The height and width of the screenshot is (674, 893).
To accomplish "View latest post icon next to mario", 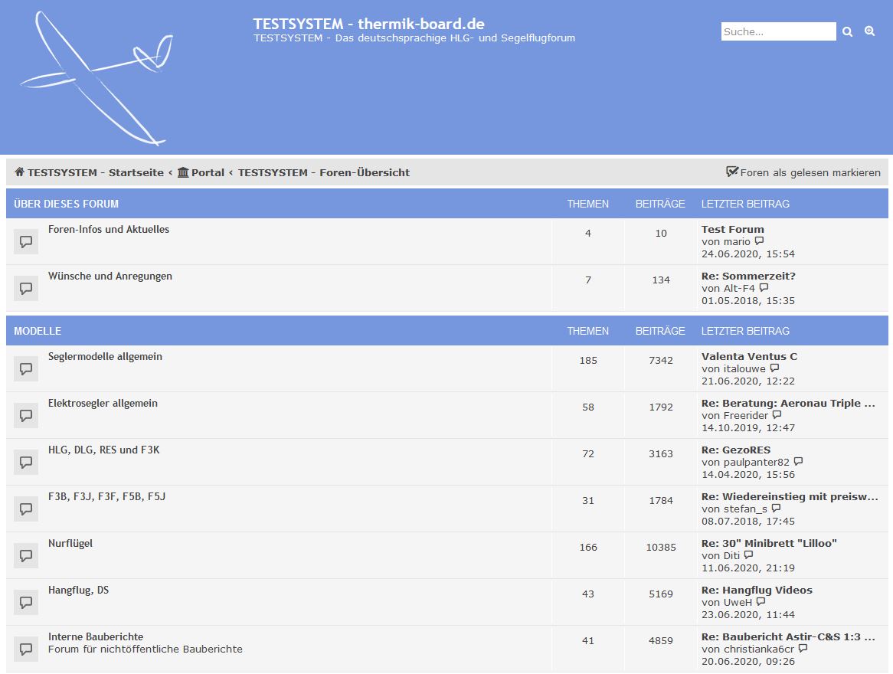I will point(760,241).
